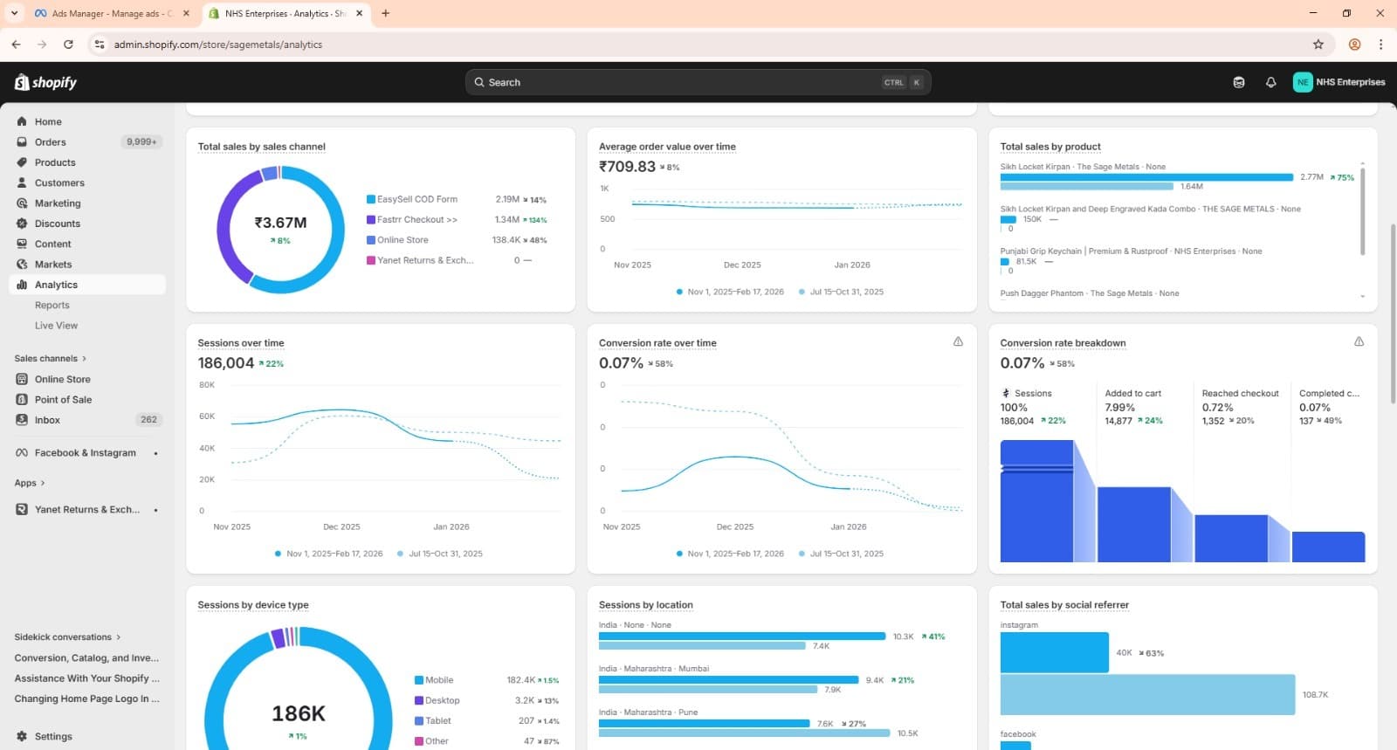Click warning icon on Conversion rate over time
This screenshot has width=1397, height=750.
(958, 341)
